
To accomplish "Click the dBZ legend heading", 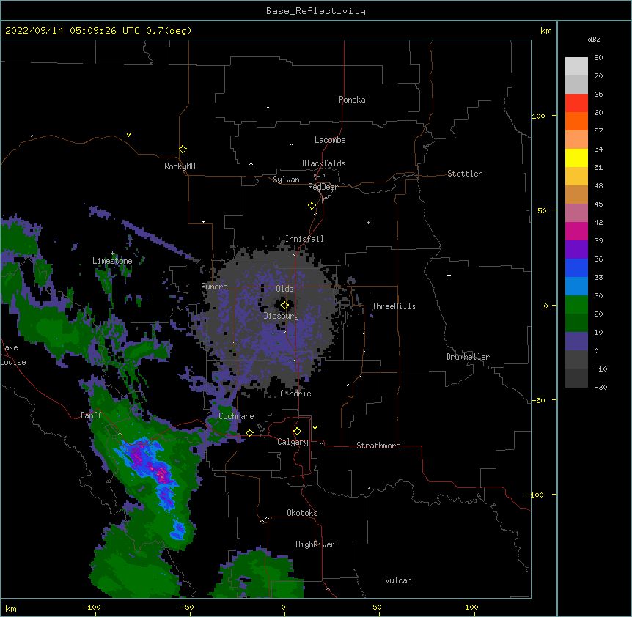I will point(594,39).
